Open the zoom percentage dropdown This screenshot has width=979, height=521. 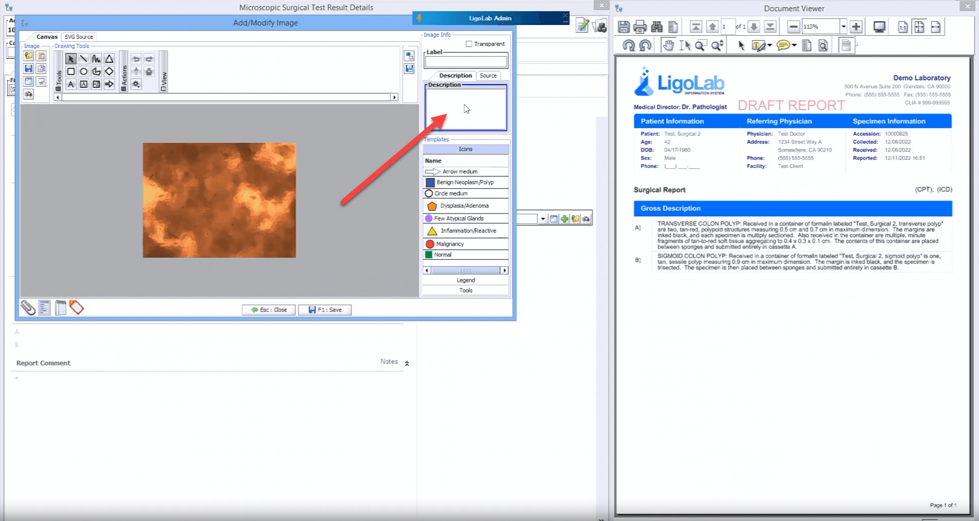point(843,27)
